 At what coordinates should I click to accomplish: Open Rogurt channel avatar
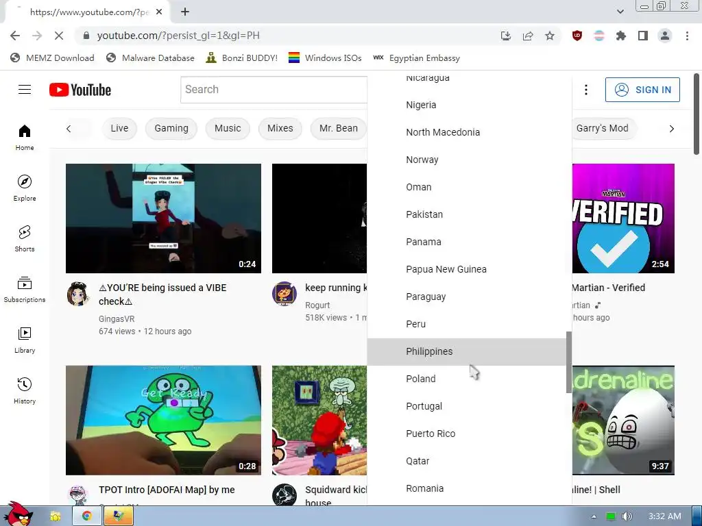point(285,294)
